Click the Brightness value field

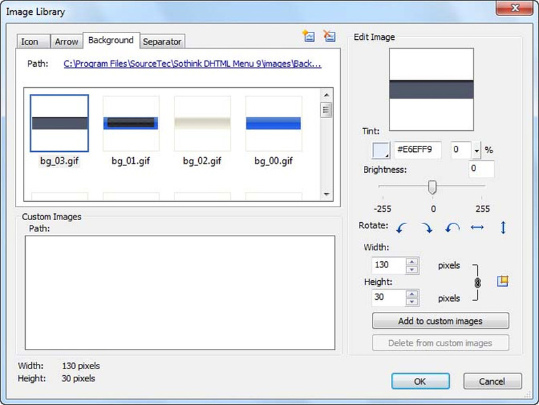[482, 169]
